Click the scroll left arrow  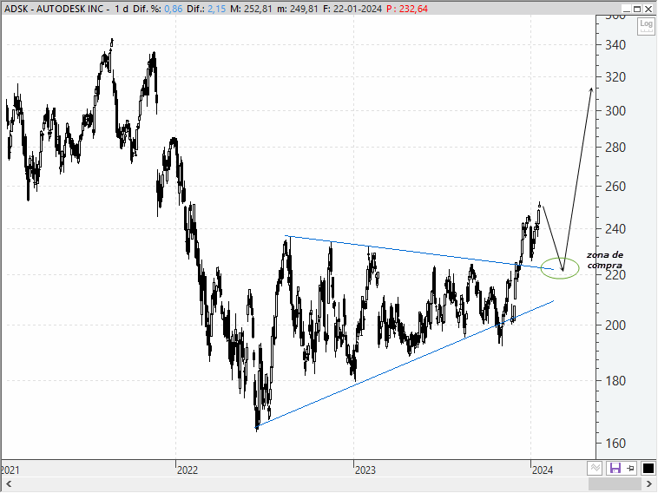coord(8,484)
